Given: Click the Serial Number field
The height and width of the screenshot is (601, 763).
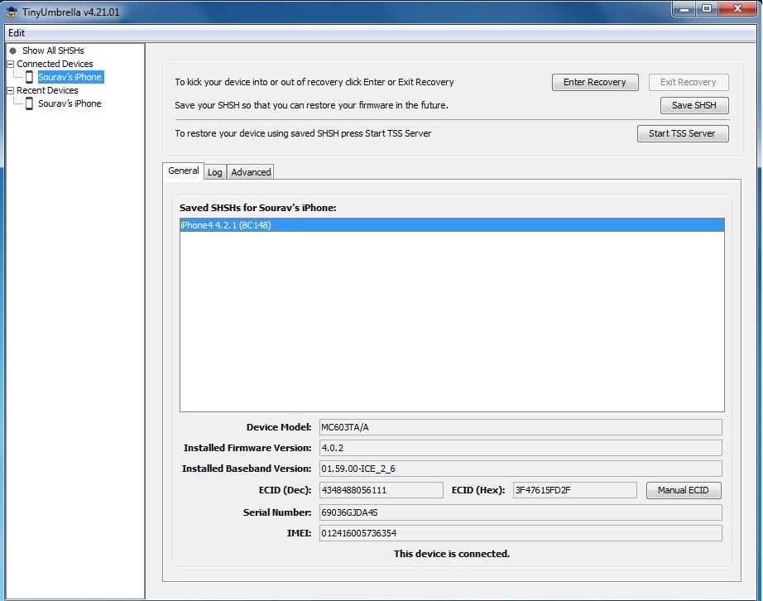Looking at the screenshot, I should 521,512.
